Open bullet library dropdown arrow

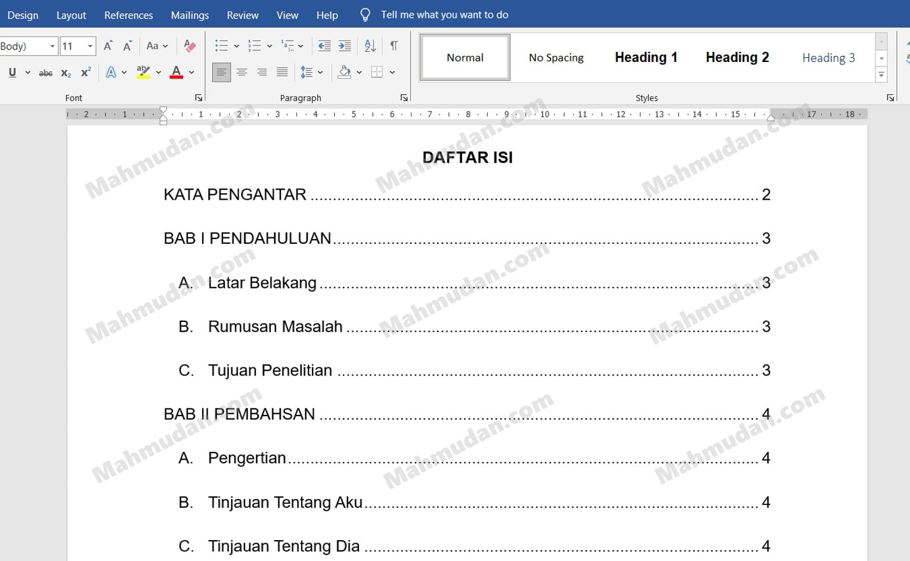(236, 46)
